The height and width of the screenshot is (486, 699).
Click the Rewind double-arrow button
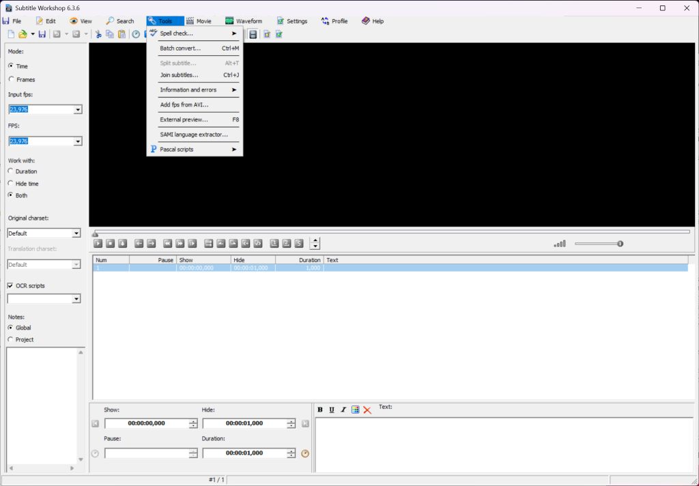(168, 244)
